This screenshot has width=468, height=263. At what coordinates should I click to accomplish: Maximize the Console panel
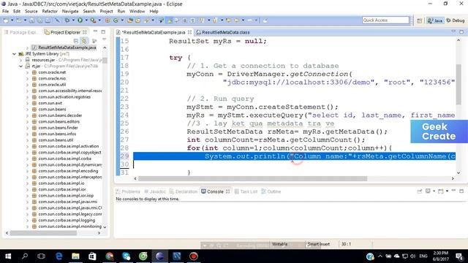point(461,191)
